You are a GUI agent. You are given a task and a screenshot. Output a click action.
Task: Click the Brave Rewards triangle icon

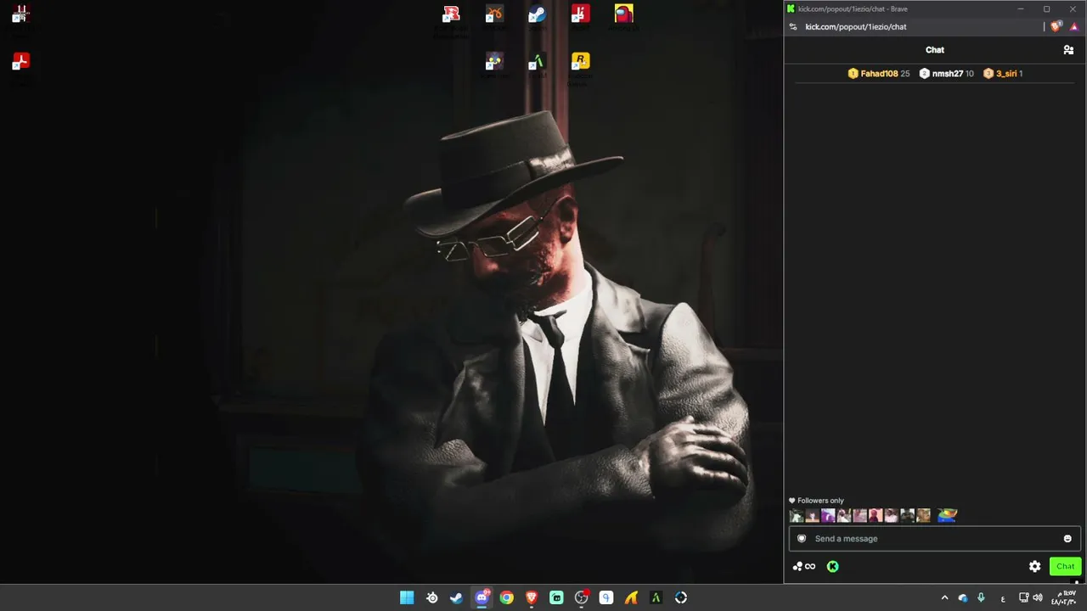coord(1074,26)
